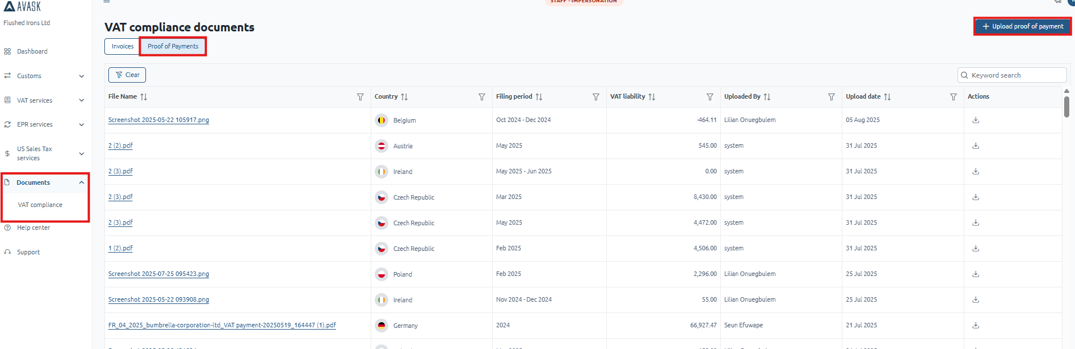Viewport: 1075px width, 349px height.
Task: Switch to the Invoices tab
Action: point(122,47)
